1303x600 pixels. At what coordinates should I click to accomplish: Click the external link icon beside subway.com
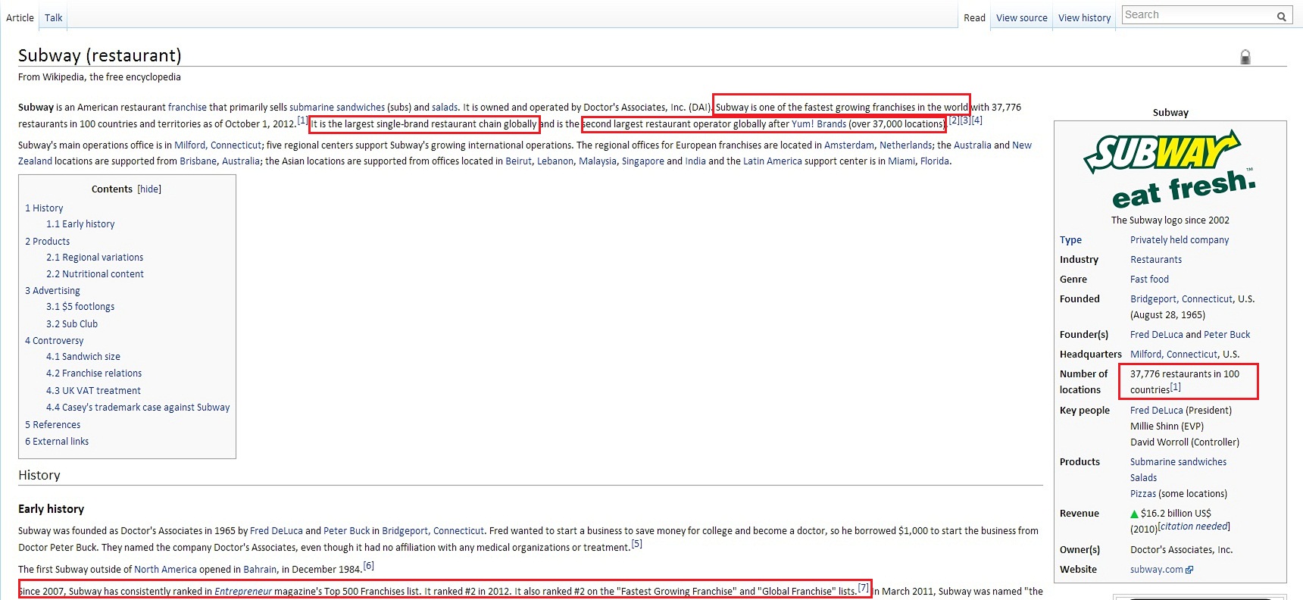[1189, 570]
